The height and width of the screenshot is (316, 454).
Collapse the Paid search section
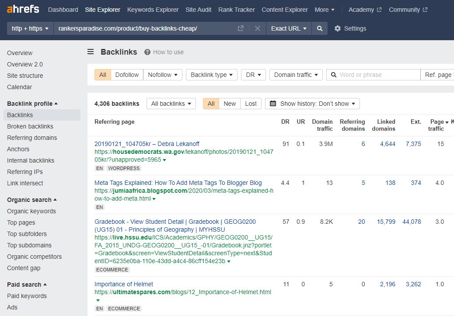coord(27,285)
